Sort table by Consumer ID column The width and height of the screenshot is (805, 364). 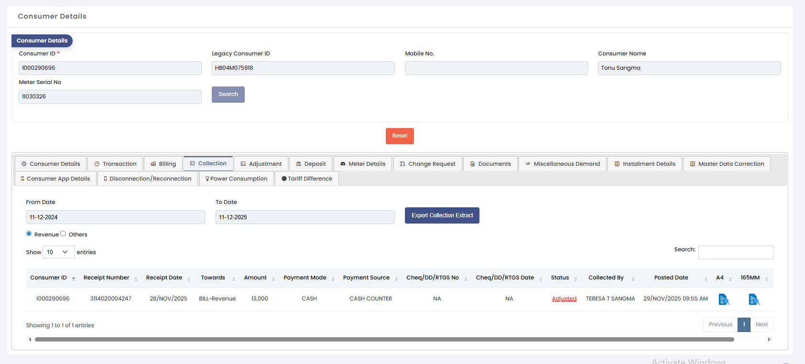[53, 278]
